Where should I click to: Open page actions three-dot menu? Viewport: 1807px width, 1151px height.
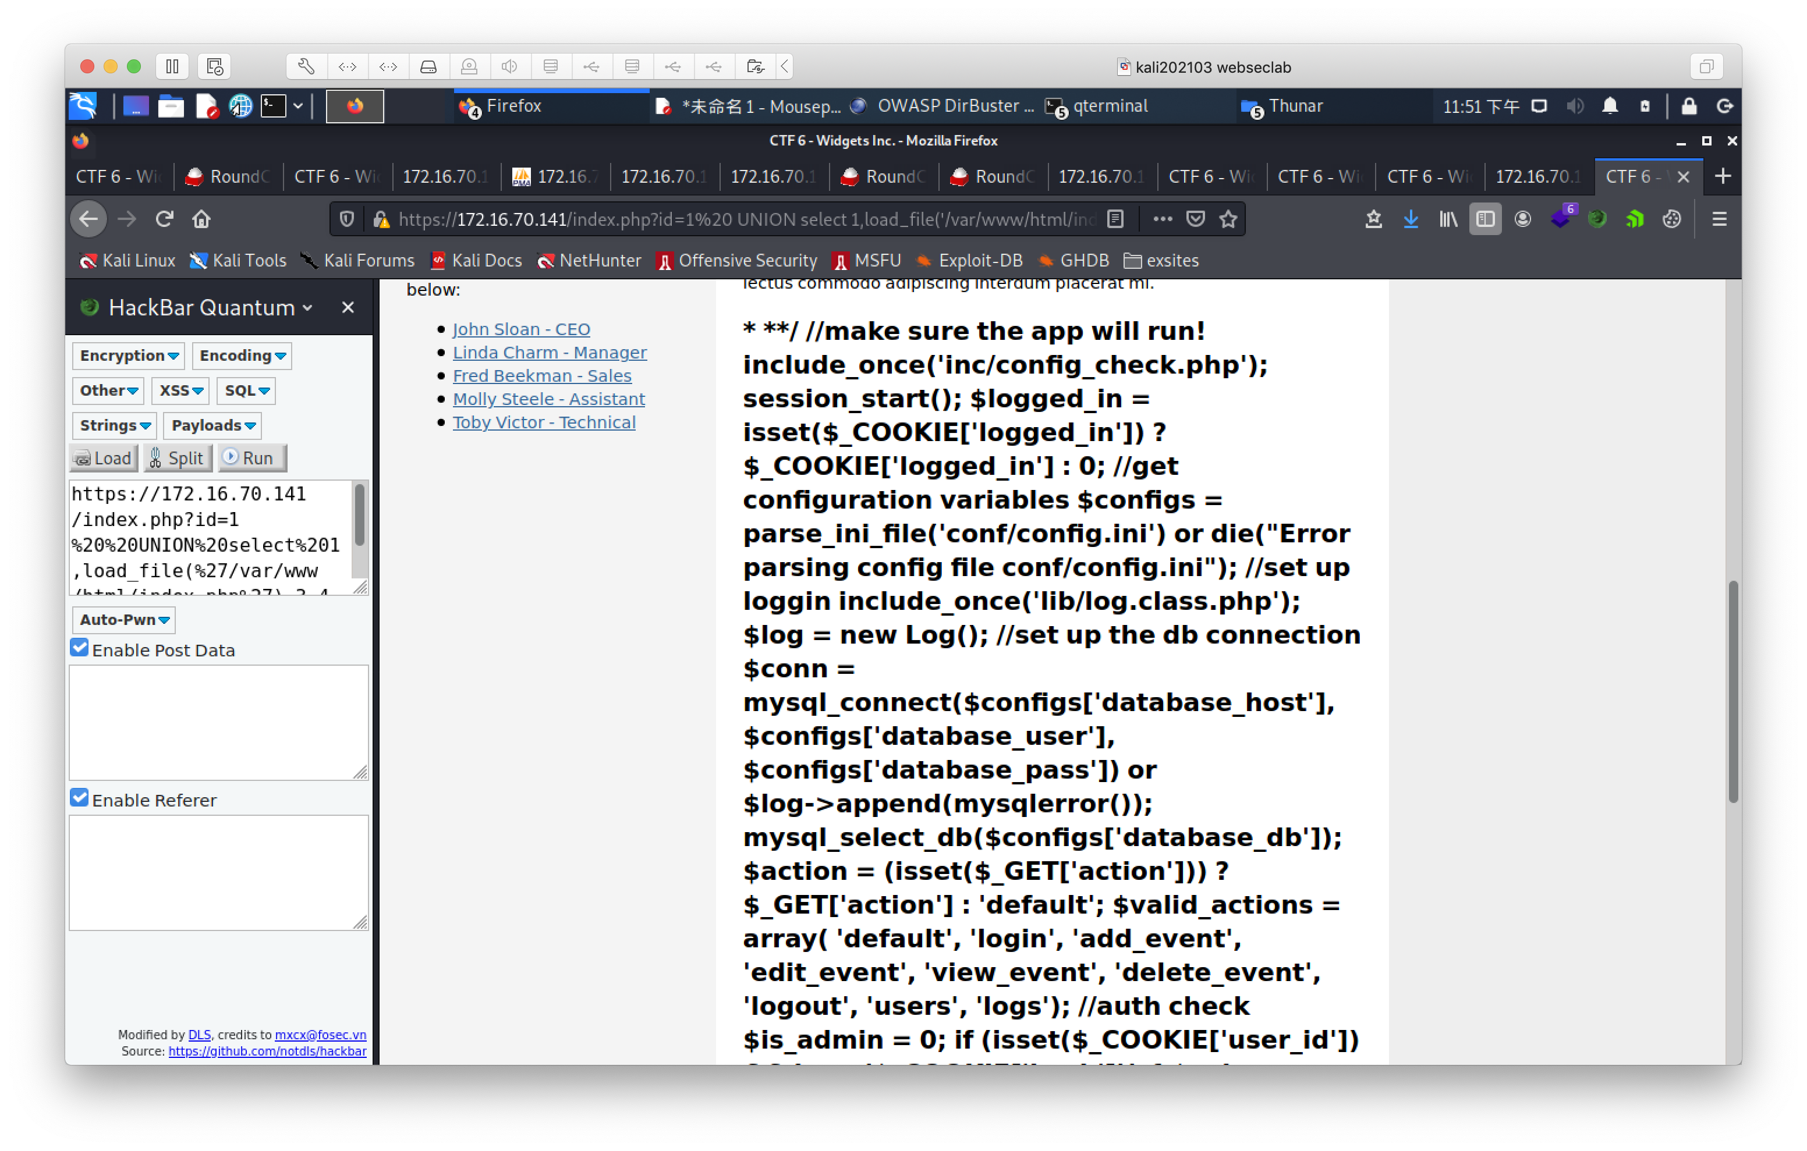pyautogui.click(x=1163, y=219)
